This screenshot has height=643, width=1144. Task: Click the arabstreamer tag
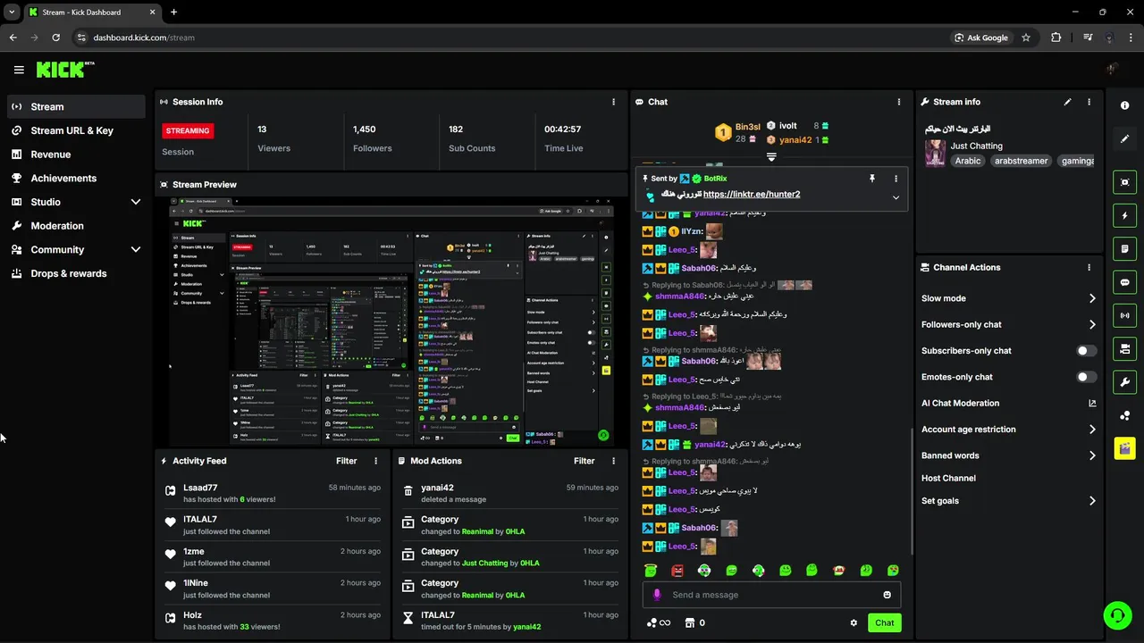1021,161
